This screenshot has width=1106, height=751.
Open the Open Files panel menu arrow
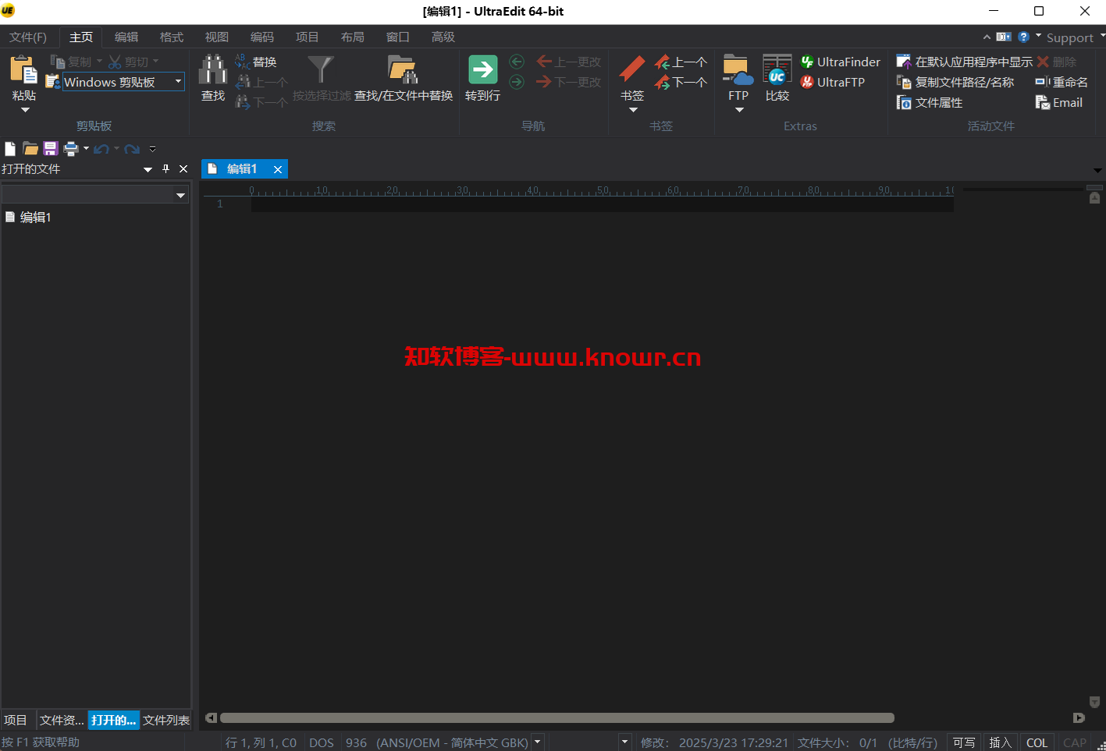(148, 169)
